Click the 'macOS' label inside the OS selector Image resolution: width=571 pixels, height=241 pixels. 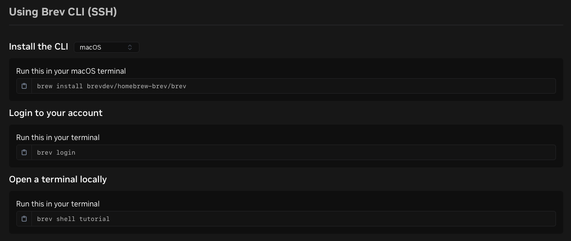pyautogui.click(x=90, y=47)
